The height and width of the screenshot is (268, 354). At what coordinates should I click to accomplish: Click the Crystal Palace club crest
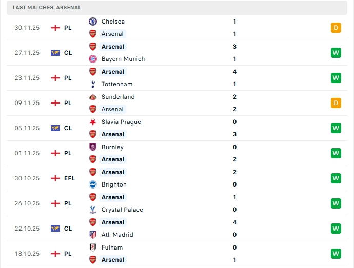pos(93,210)
